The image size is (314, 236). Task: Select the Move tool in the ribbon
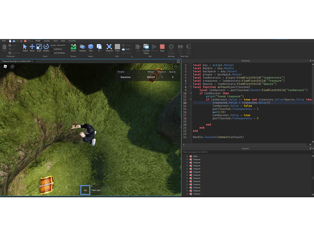click(x=32, y=48)
